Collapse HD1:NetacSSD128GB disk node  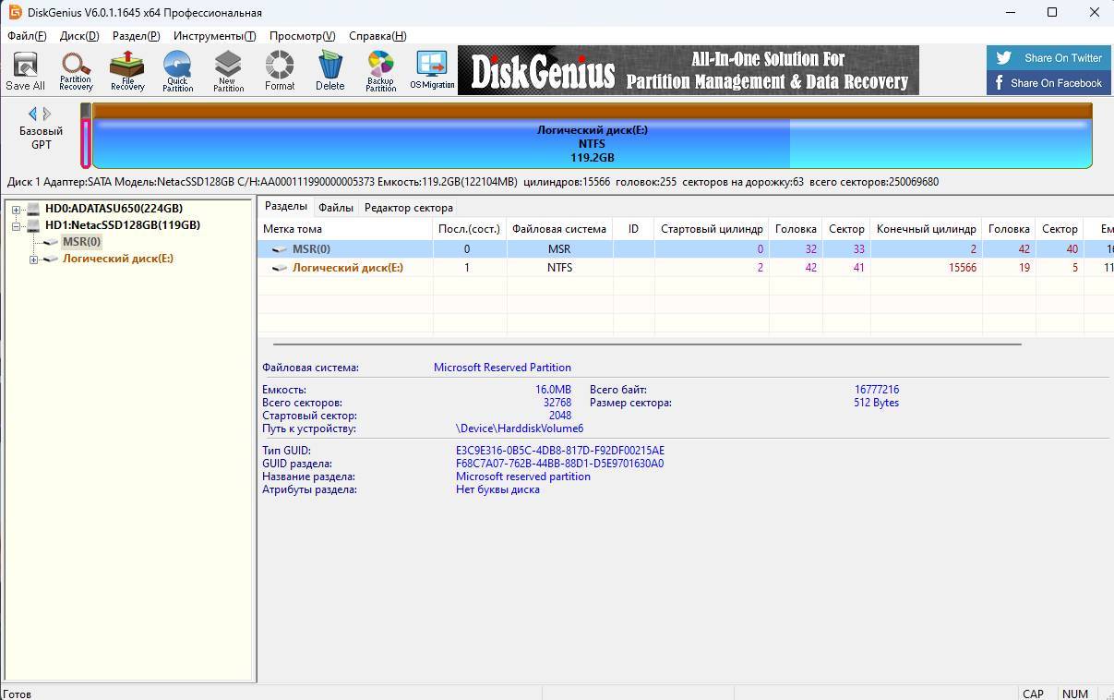coord(16,225)
